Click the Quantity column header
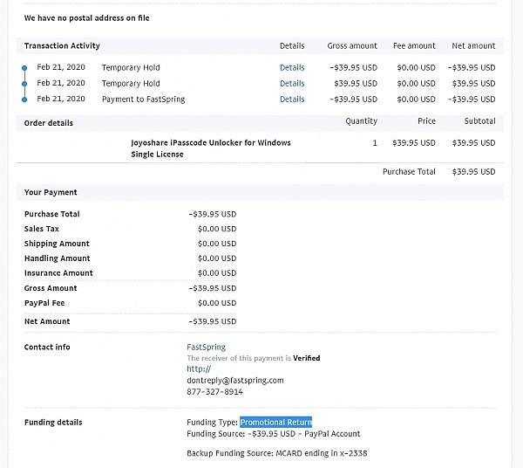Screen dimensions: 523x468 361,120
